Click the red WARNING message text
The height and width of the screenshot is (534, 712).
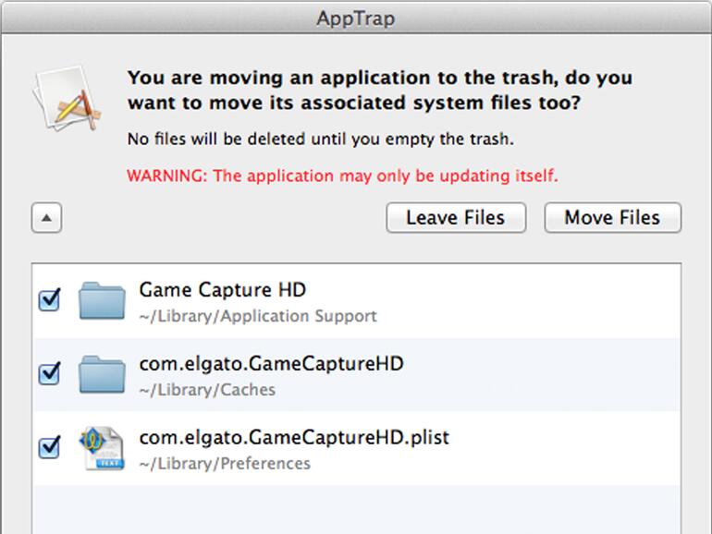point(342,176)
